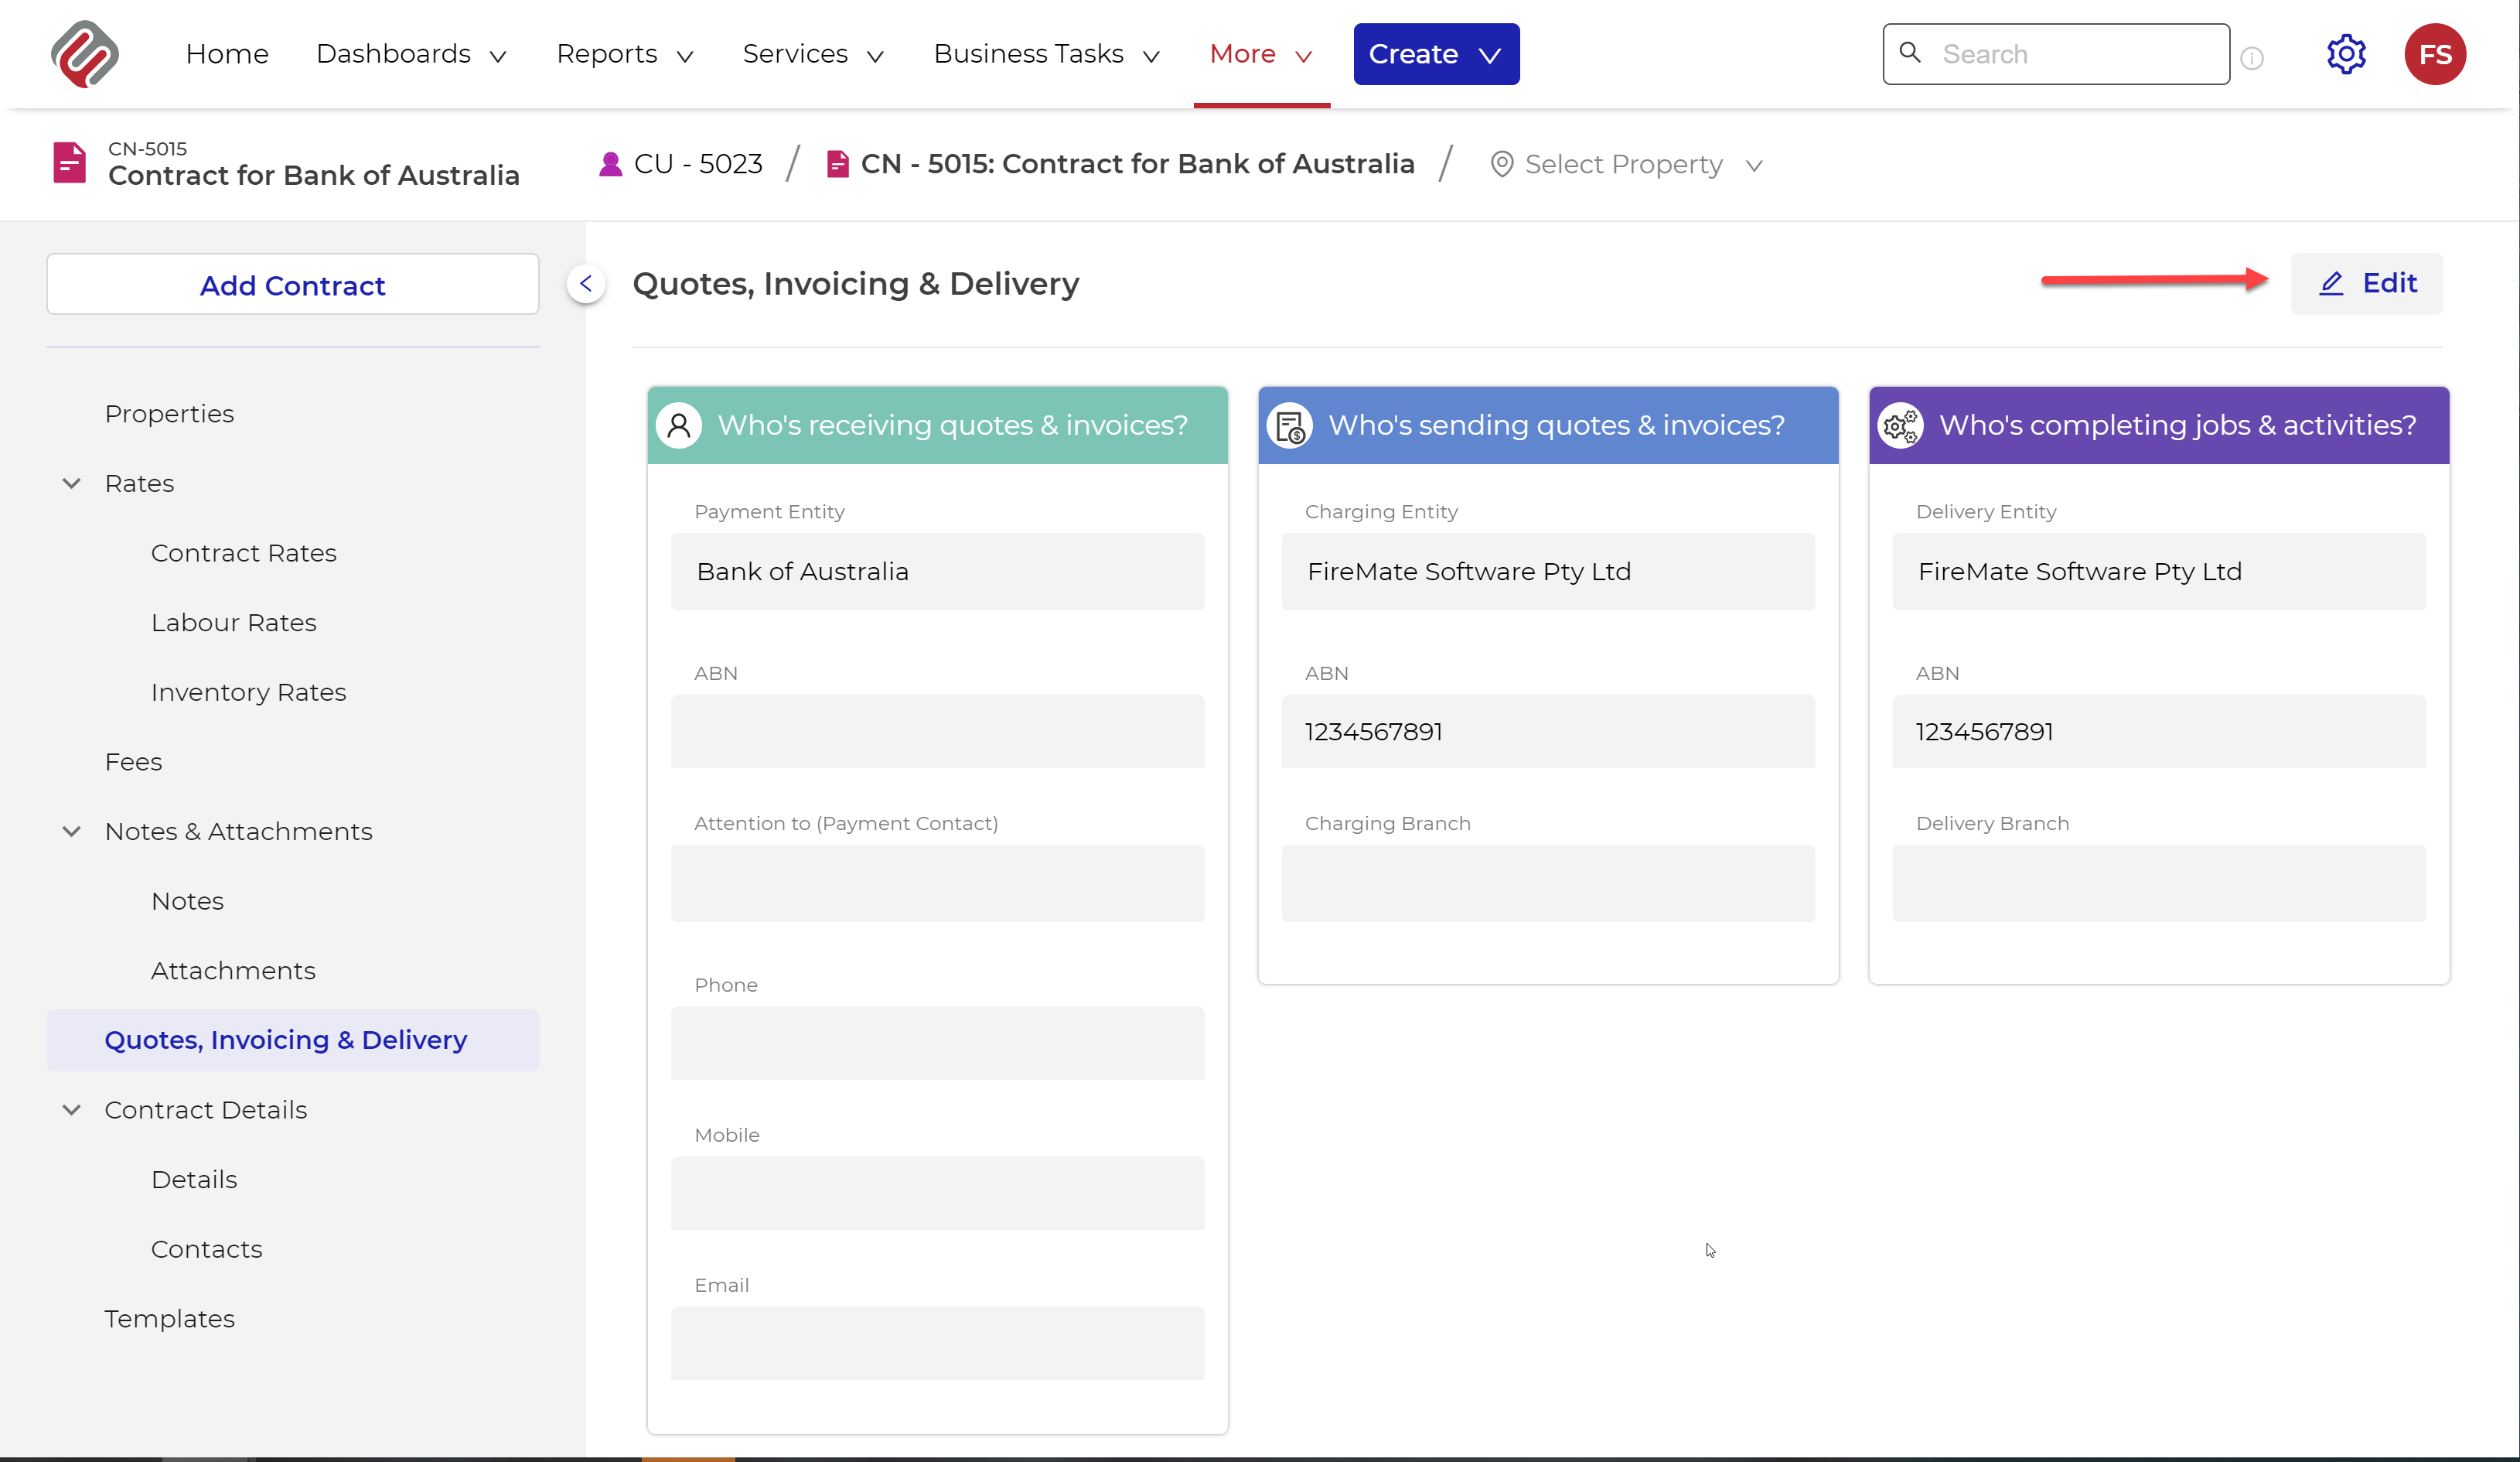Open the settings gear icon
The image size is (2520, 1462).
coord(2346,54)
